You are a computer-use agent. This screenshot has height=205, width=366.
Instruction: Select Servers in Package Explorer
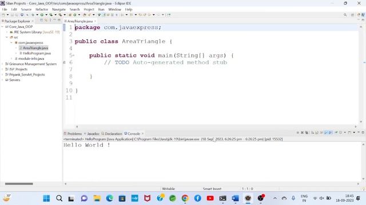(x=14, y=80)
